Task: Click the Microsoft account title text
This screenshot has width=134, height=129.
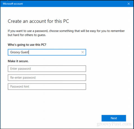Action: click(13, 4)
